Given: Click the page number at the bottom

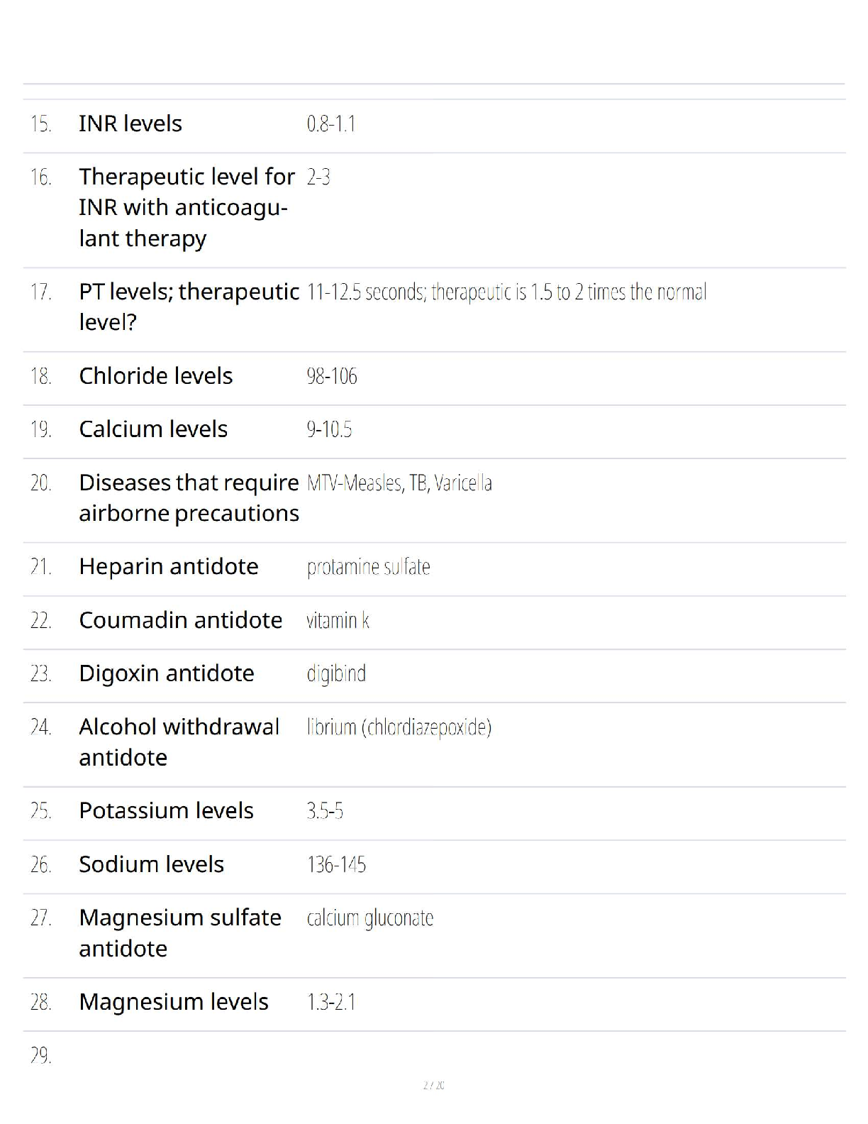Looking at the screenshot, I should point(433,1085).
